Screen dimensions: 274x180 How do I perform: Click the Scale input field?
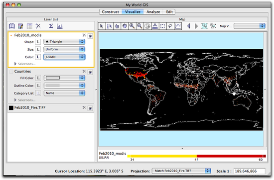point(250,171)
